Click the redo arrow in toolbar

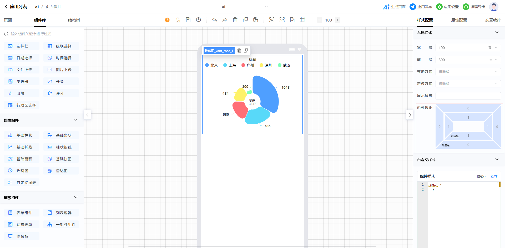[x=225, y=20]
